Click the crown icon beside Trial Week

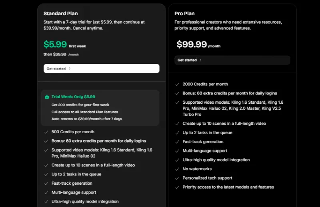47,97
